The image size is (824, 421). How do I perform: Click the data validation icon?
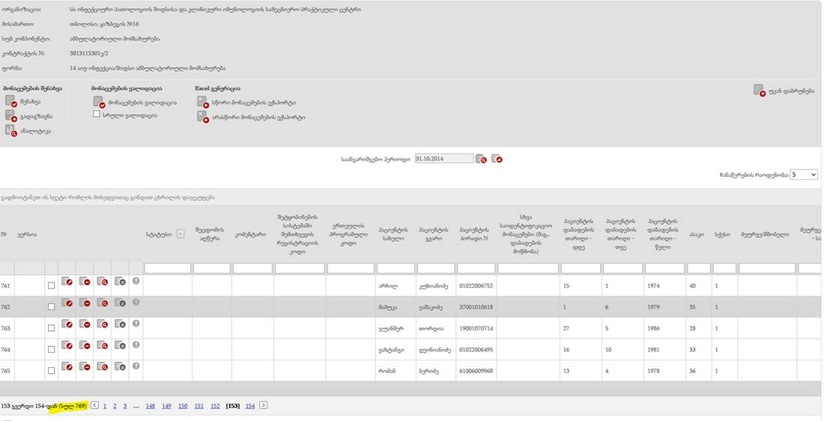tap(99, 102)
